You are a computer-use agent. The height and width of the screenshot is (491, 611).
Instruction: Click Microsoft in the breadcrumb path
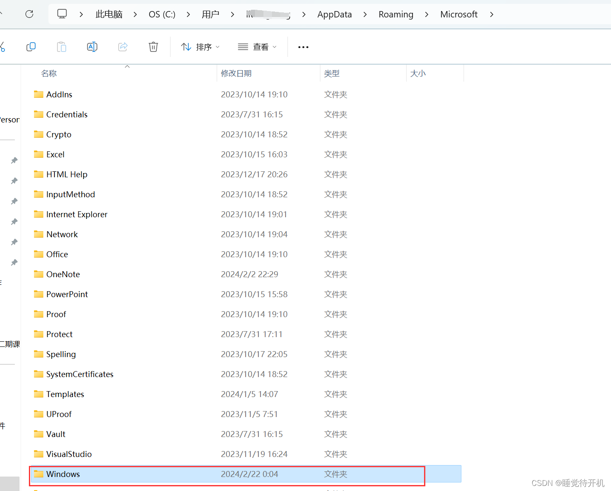[x=459, y=14]
